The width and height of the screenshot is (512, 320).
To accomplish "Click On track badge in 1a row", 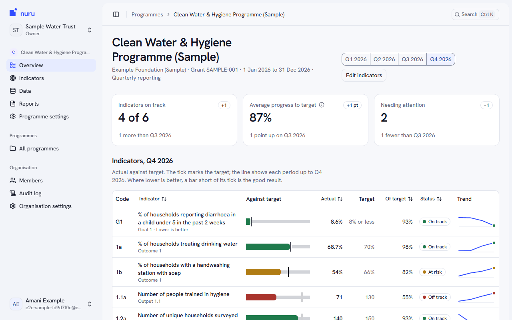I will tap(435, 247).
